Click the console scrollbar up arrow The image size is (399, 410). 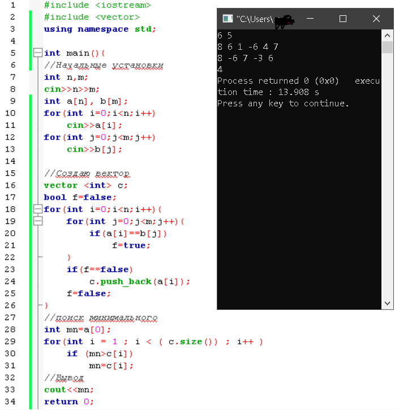(388, 35)
